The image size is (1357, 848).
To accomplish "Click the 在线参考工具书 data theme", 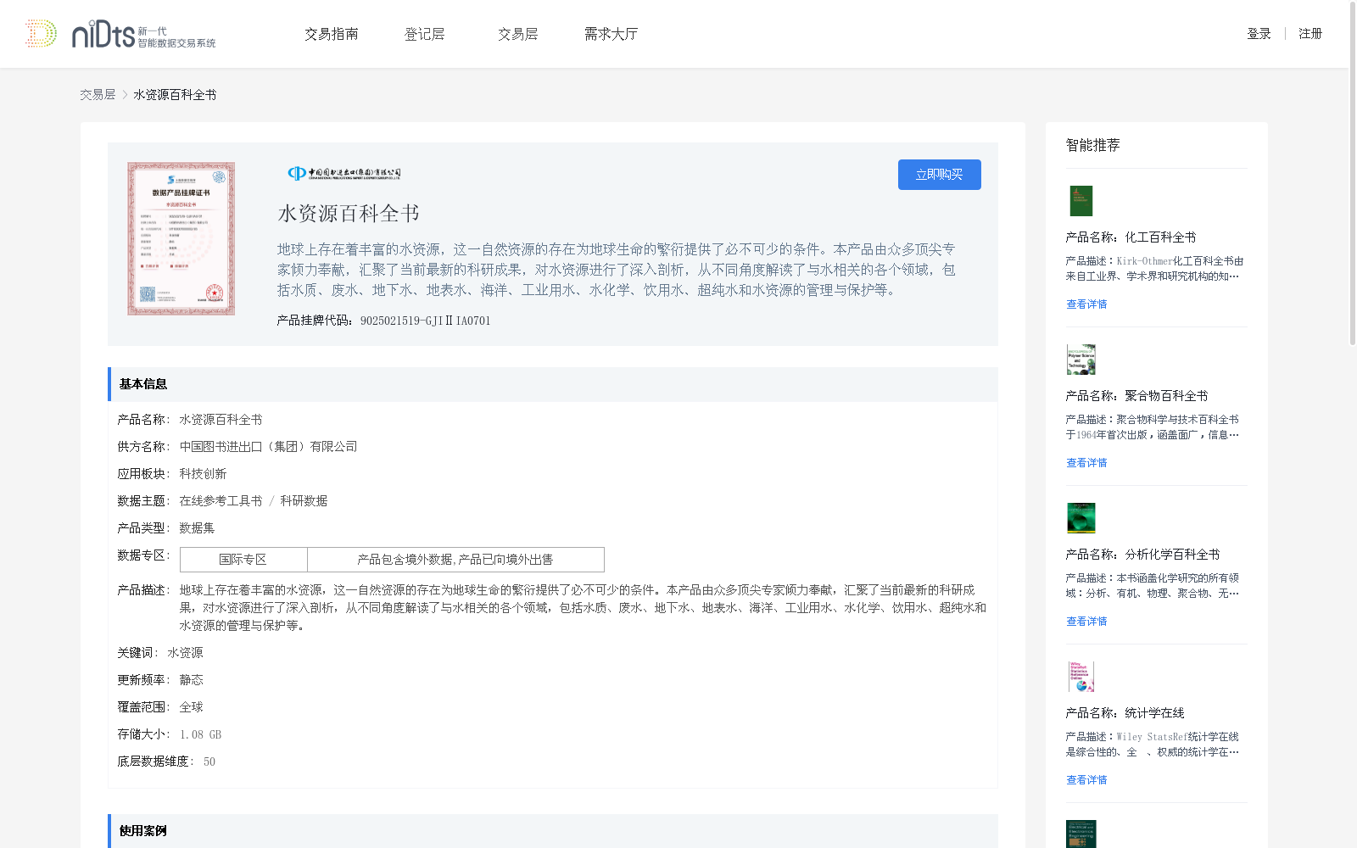I will pyautogui.click(x=221, y=501).
